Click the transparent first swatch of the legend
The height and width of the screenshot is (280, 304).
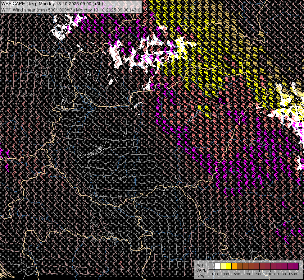point(212,266)
